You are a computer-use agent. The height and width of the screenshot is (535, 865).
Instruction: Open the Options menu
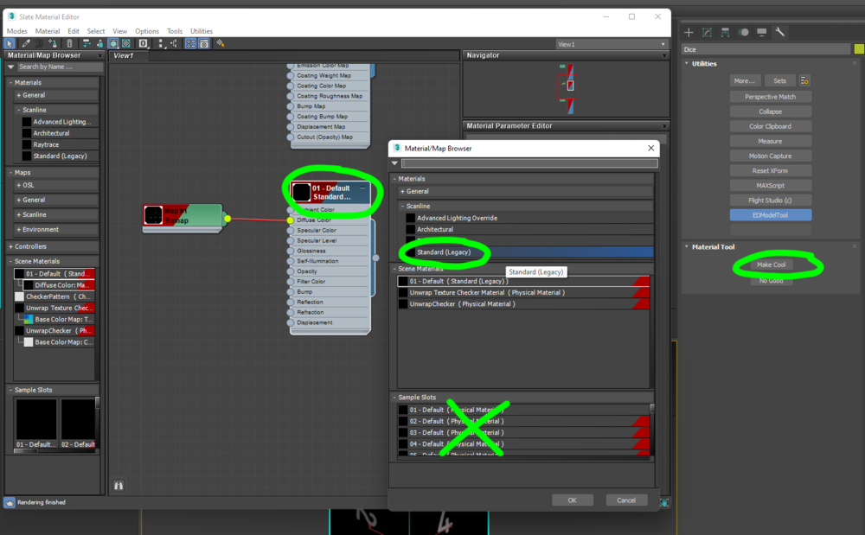point(147,31)
